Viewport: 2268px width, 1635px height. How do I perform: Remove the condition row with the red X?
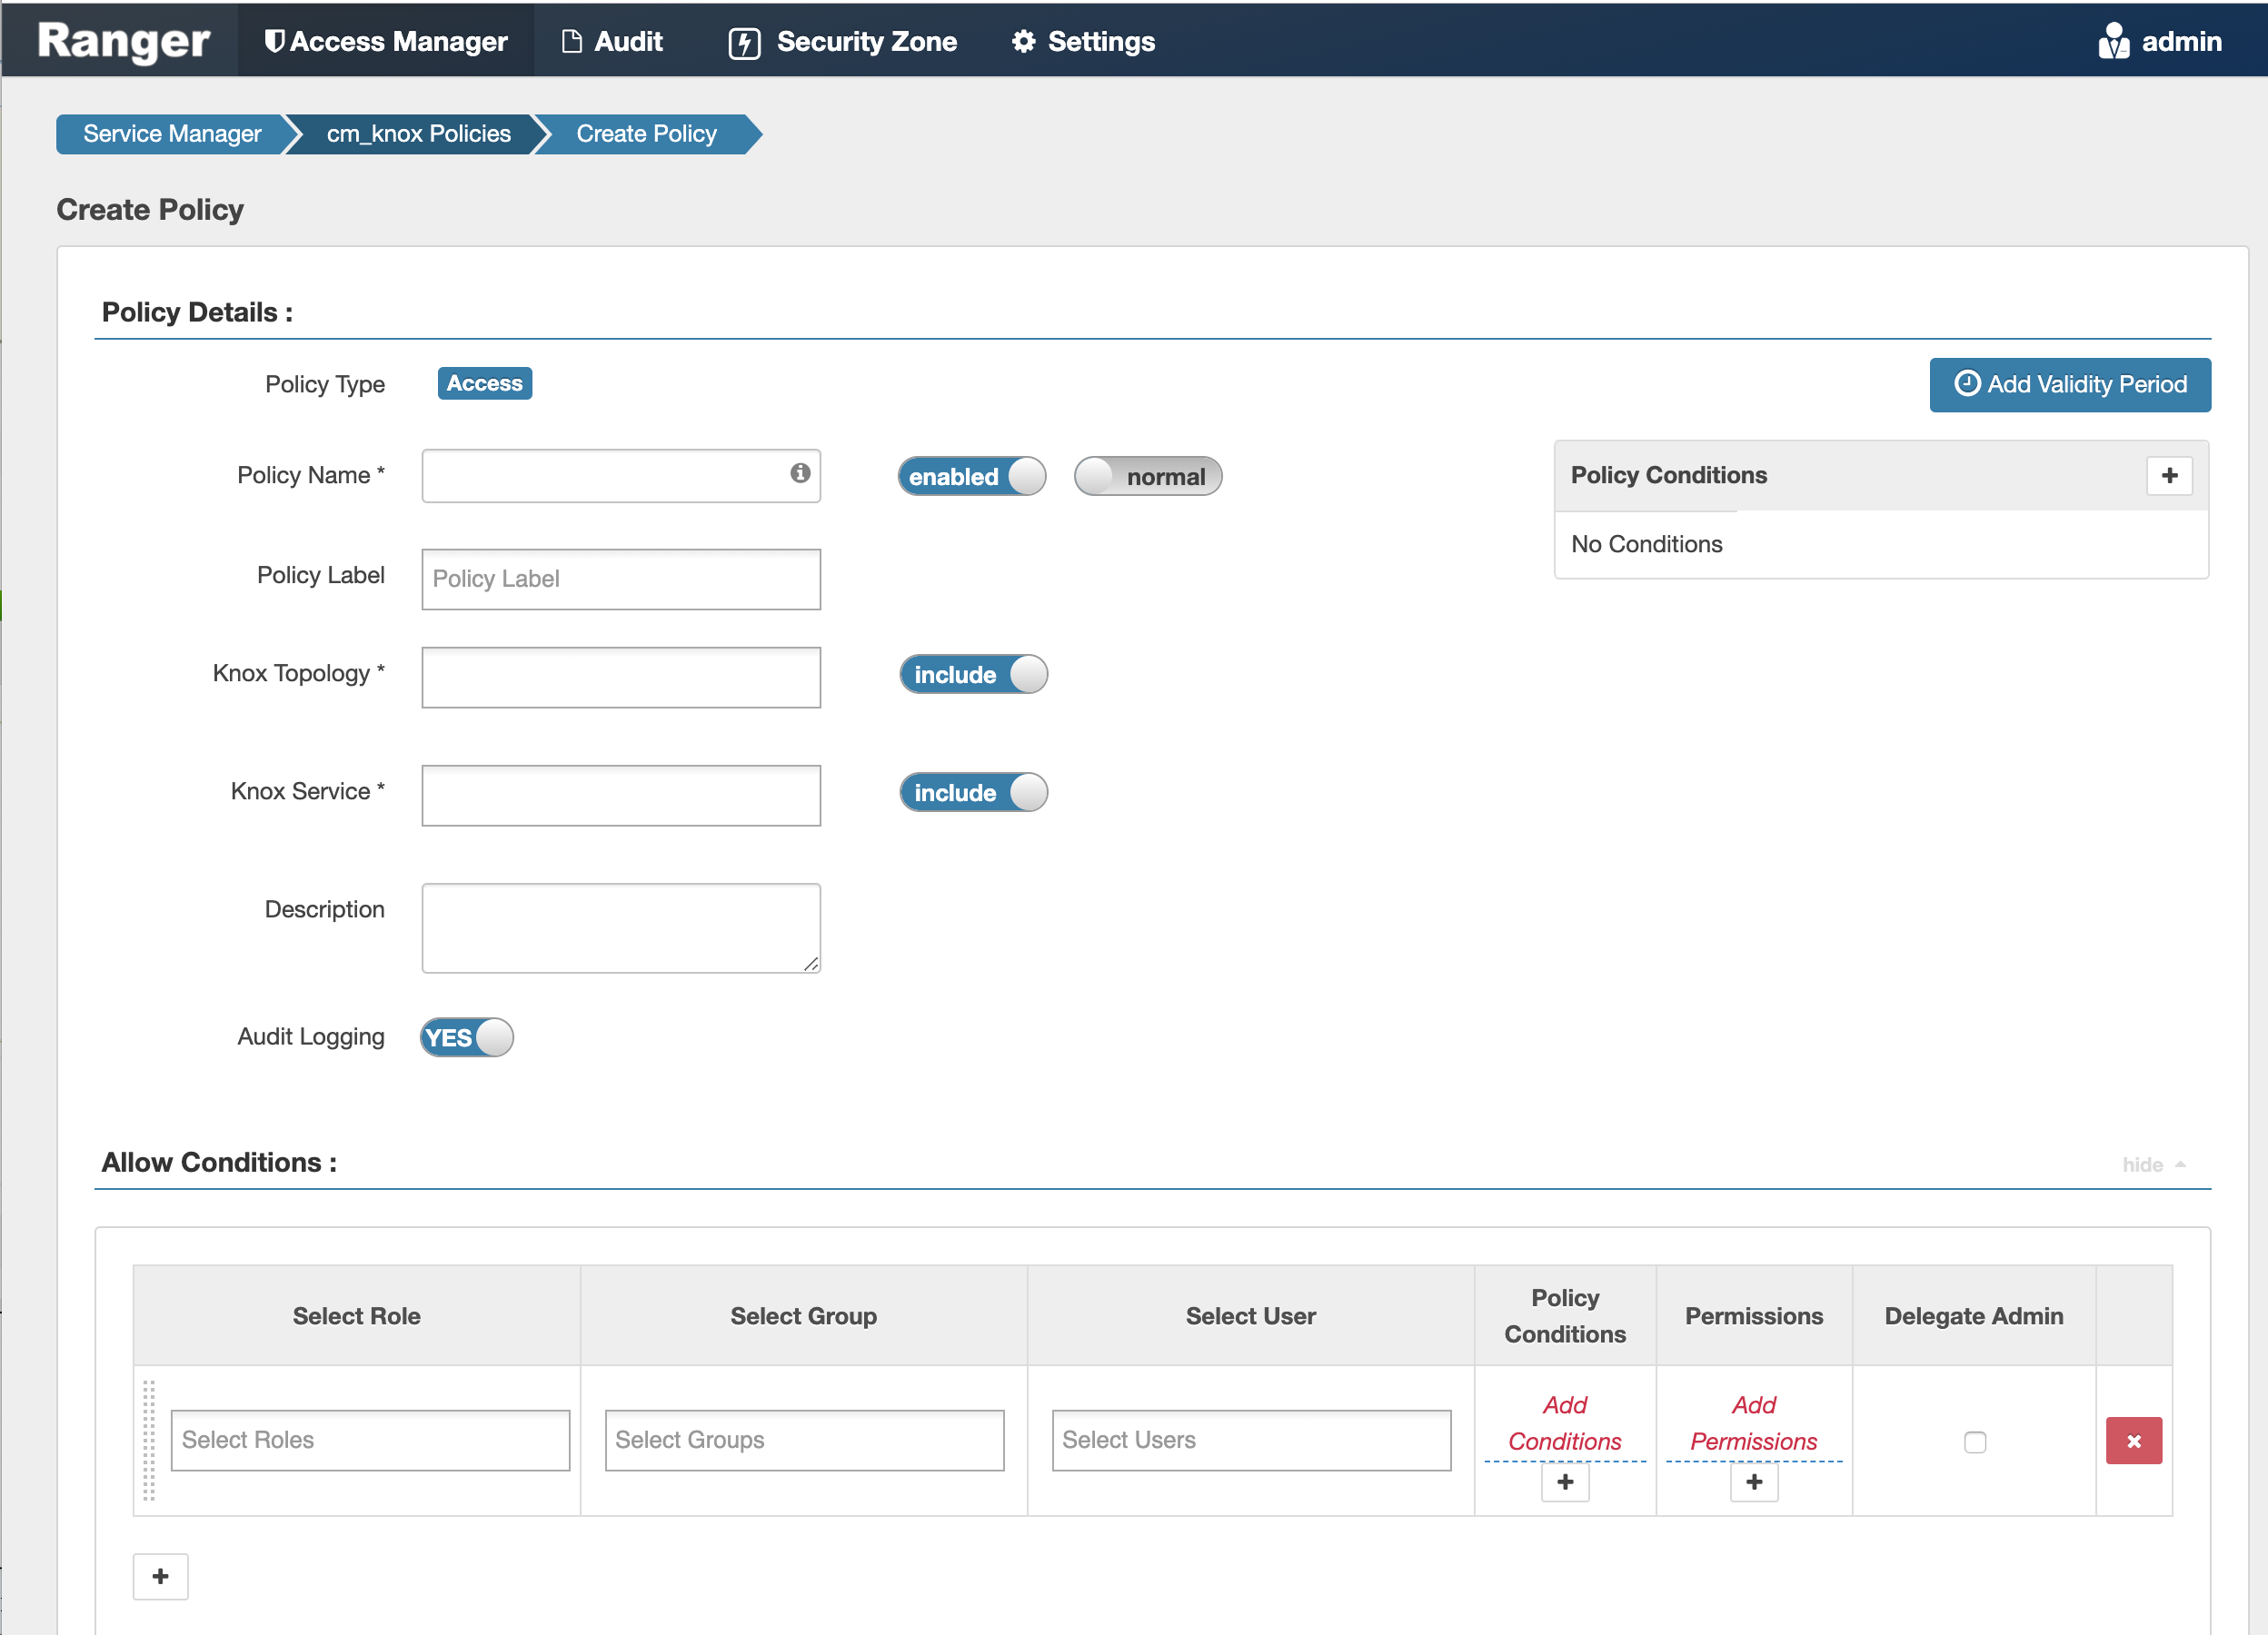(2134, 1440)
